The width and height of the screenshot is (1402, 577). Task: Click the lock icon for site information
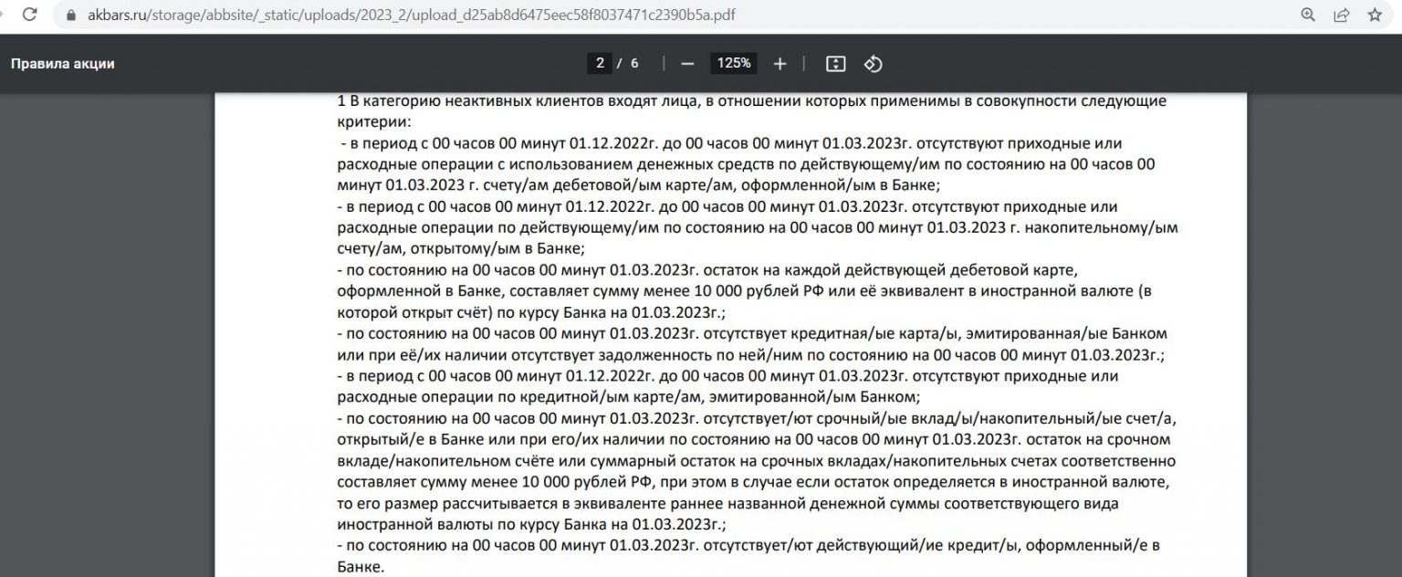[69, 16]
